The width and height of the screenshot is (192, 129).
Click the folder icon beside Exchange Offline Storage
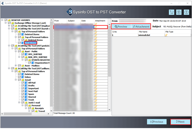coord(13,23)
